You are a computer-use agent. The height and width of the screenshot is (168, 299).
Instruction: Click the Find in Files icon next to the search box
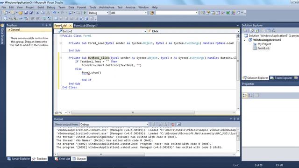pyautogui.click(x=152, y=13)
